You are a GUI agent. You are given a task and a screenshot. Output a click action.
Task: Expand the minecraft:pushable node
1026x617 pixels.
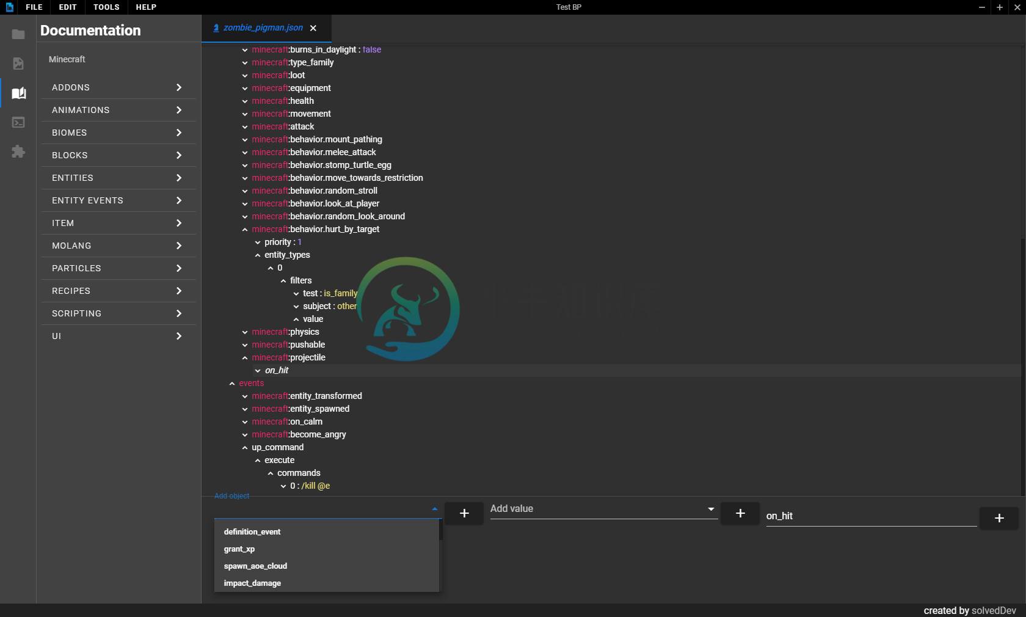tap(245, 345)
